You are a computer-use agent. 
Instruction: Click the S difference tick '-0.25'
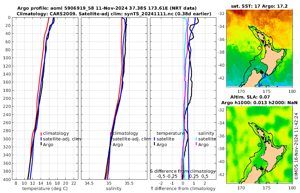click(x=172, y=176)
